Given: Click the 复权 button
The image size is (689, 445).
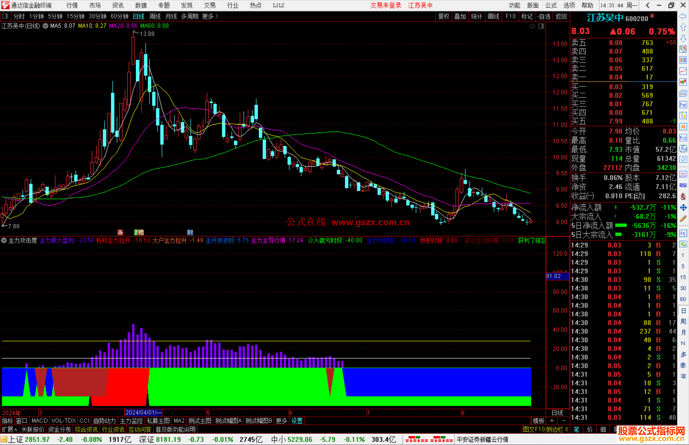Looking at the screenshot, I should pos(444,16).
